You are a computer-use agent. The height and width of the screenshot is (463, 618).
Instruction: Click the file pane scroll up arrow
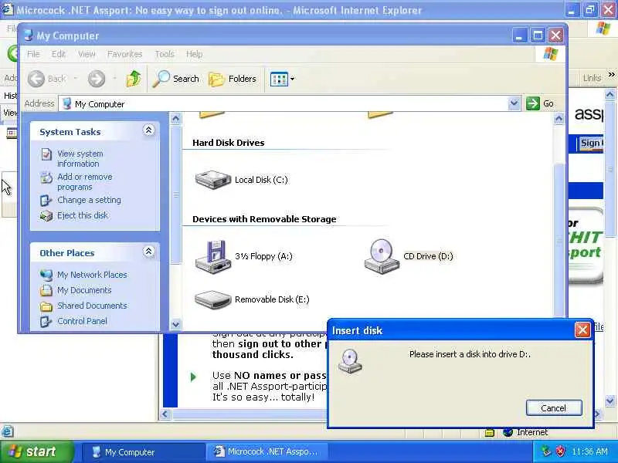point(559,118)
